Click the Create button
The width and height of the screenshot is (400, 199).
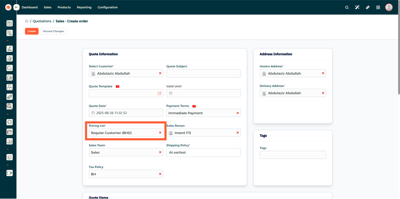[x=32, y=31]
